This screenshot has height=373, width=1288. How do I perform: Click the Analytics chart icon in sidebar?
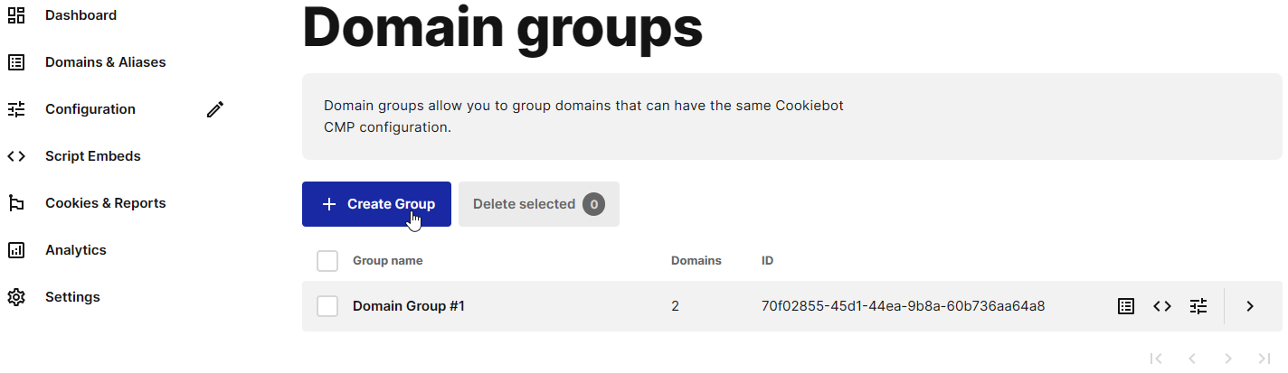click(x=16, y=250)
